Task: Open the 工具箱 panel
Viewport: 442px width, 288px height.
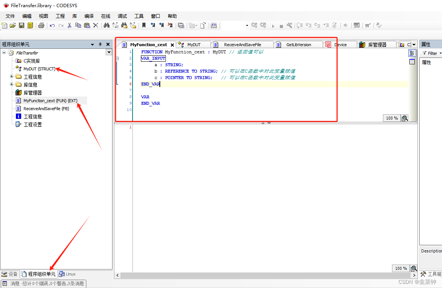Action: coord(434,274)
